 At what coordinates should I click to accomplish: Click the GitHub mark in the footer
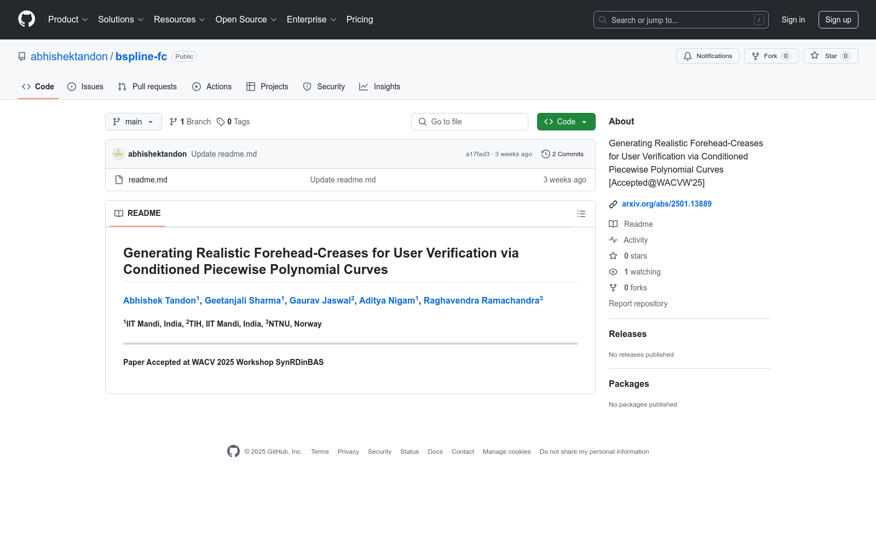(233, 452)
